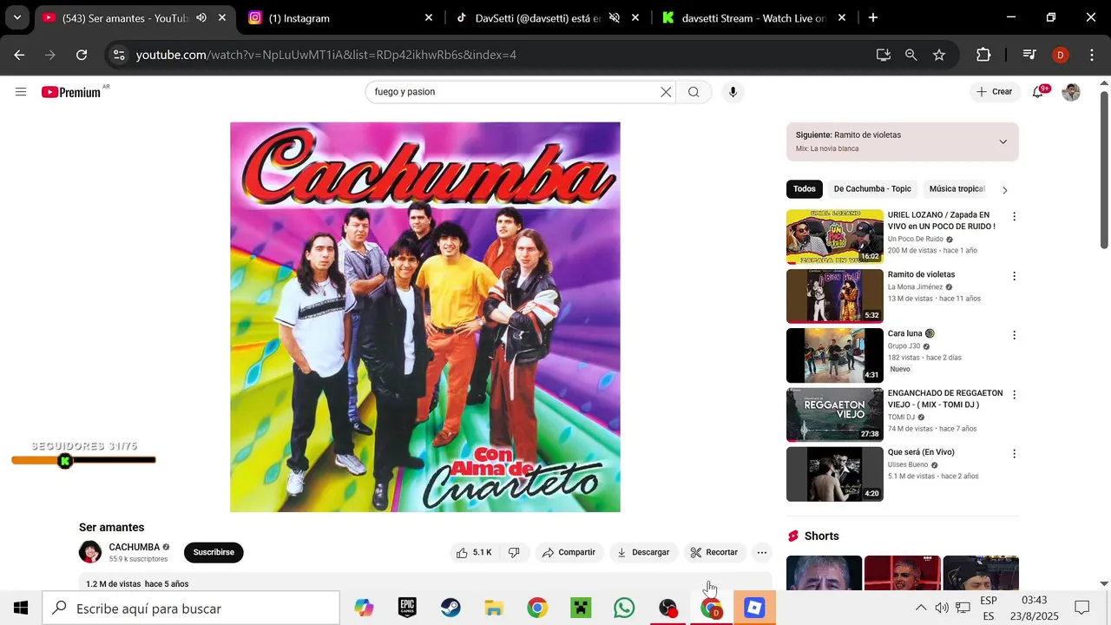Open Chrome profile D avatar

tap(1060, 55)
